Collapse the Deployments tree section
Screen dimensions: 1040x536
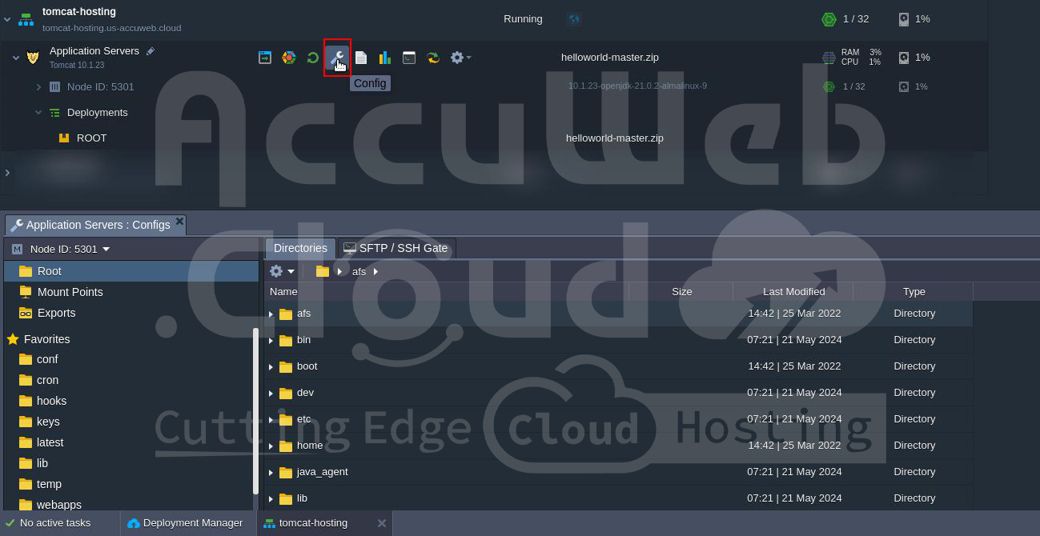coord(38,113)
